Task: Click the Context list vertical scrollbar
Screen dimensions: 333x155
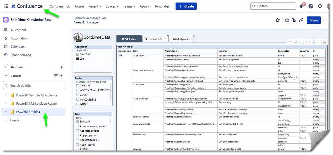Action: [x=111, y=92]
